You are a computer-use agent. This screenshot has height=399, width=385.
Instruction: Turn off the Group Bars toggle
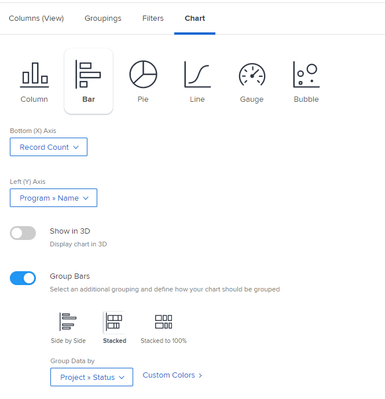point(23,278)
